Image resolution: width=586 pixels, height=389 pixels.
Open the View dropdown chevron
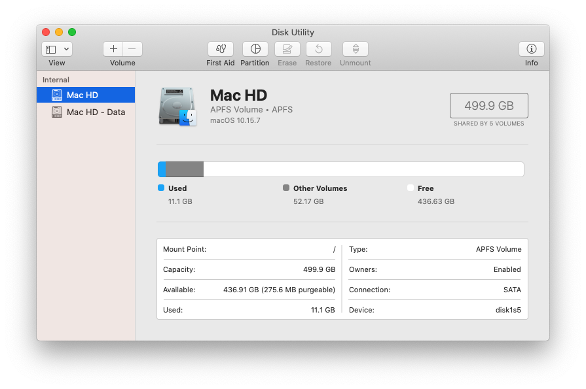[66, 49]
